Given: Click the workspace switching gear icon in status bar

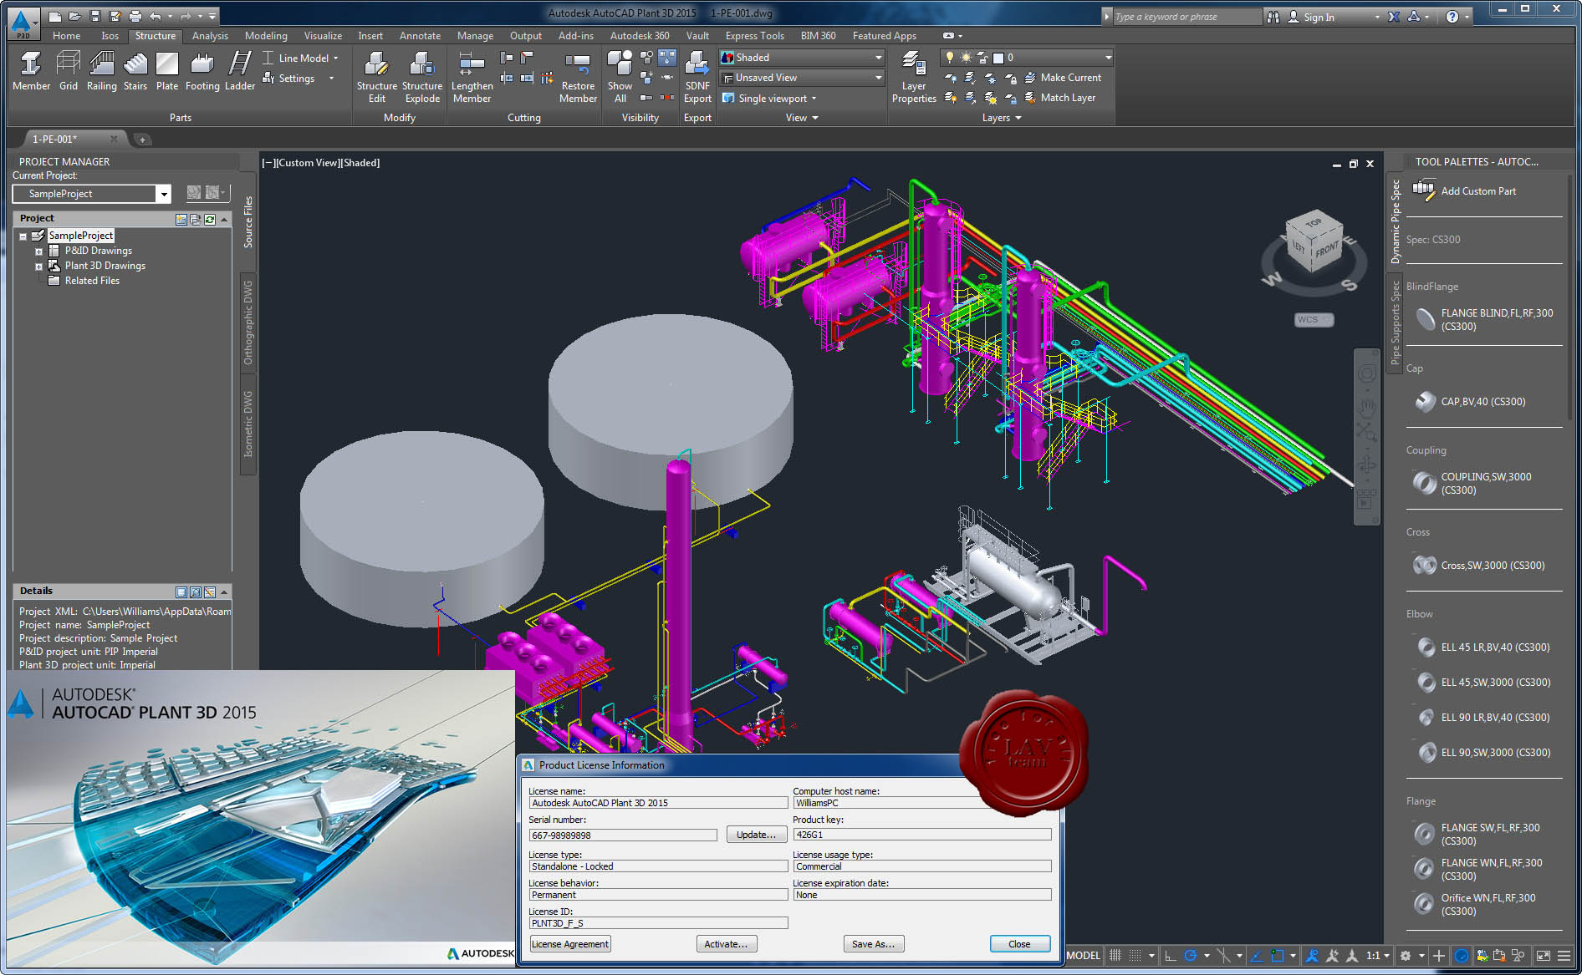Looking at the screenshot, I should pyautogui.click(x=1406, y=956).
